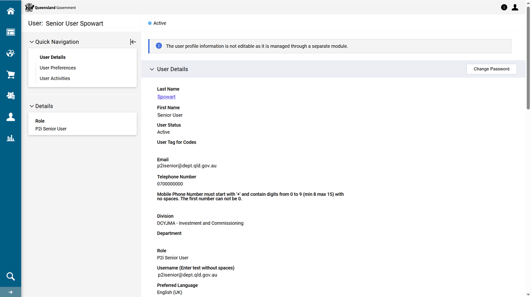Collapse the Details section chevron
The image size is (531, 297).
pos(32,106)
